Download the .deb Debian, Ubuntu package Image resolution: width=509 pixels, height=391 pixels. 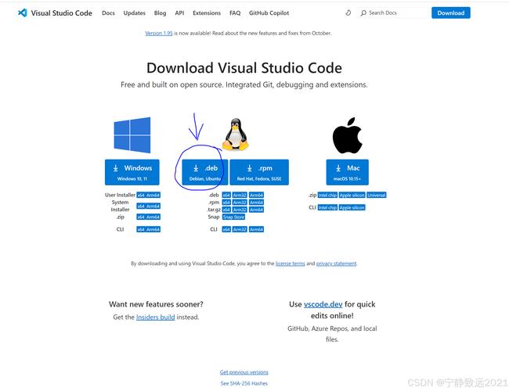tap(205, 172)
